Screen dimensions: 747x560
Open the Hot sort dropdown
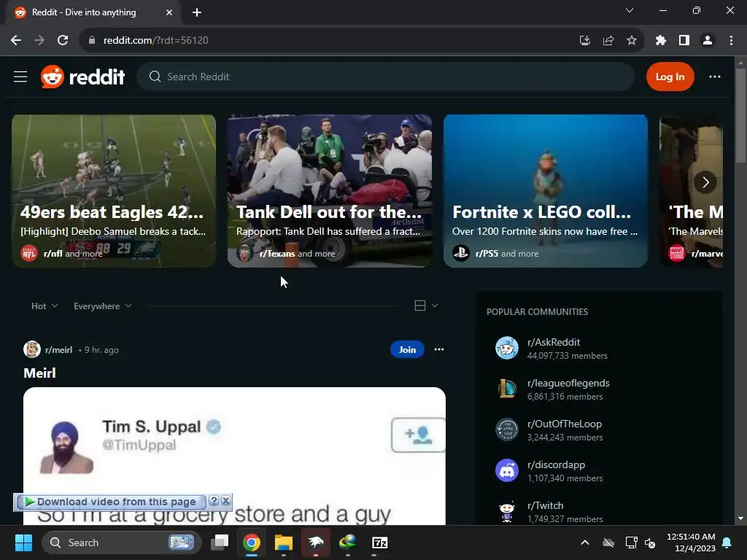point(44,306)
